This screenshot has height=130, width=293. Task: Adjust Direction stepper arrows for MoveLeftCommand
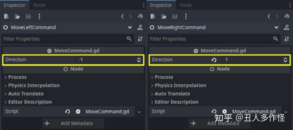[x=139, y=60]
